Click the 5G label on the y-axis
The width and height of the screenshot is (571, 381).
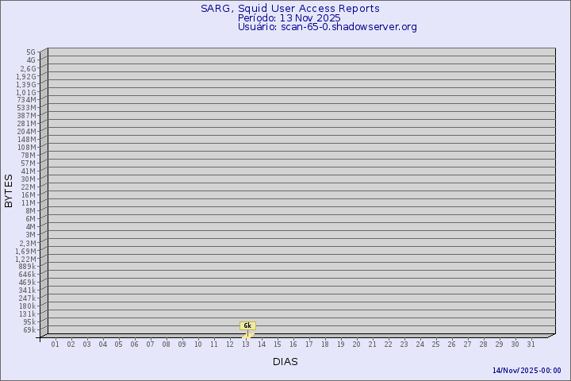pyautogui.click(x=30, y=52)
